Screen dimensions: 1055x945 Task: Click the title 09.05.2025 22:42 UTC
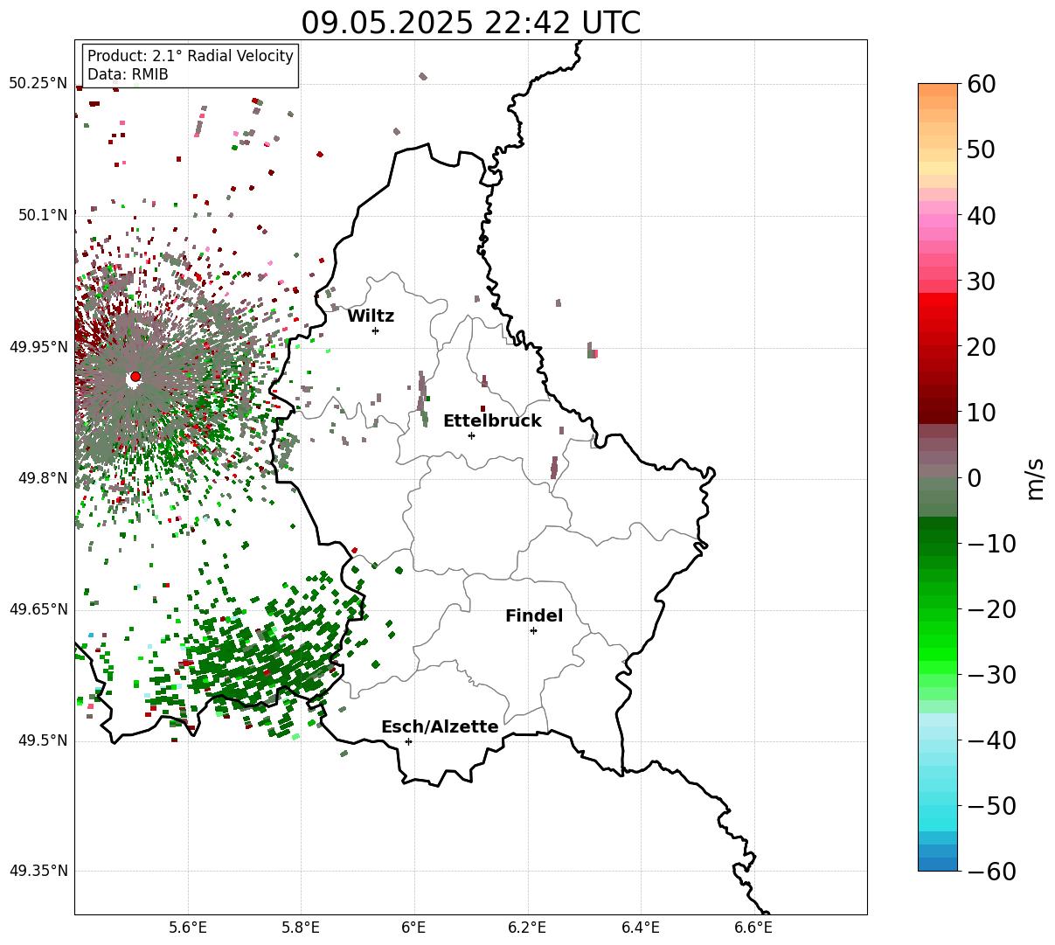(470, 23)
